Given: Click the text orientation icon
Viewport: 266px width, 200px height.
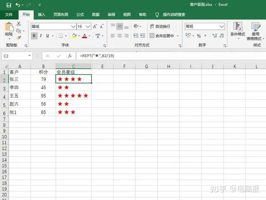Looking at the screenshot, I should click(136, 26).
